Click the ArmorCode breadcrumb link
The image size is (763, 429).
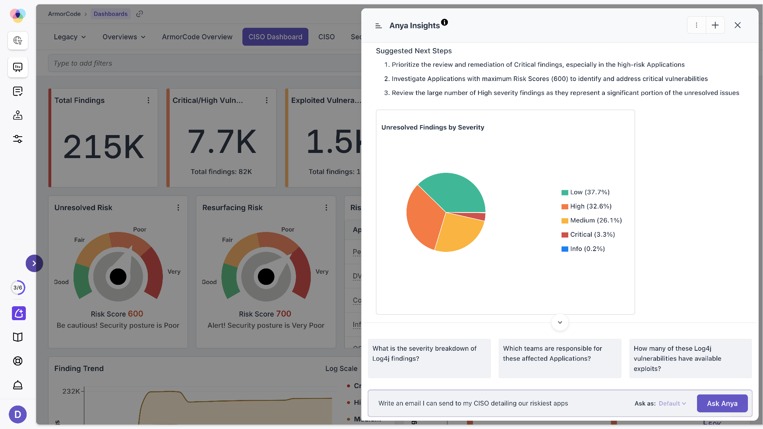coord(64,14)
